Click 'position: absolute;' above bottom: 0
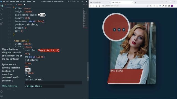 coord(26,24)
